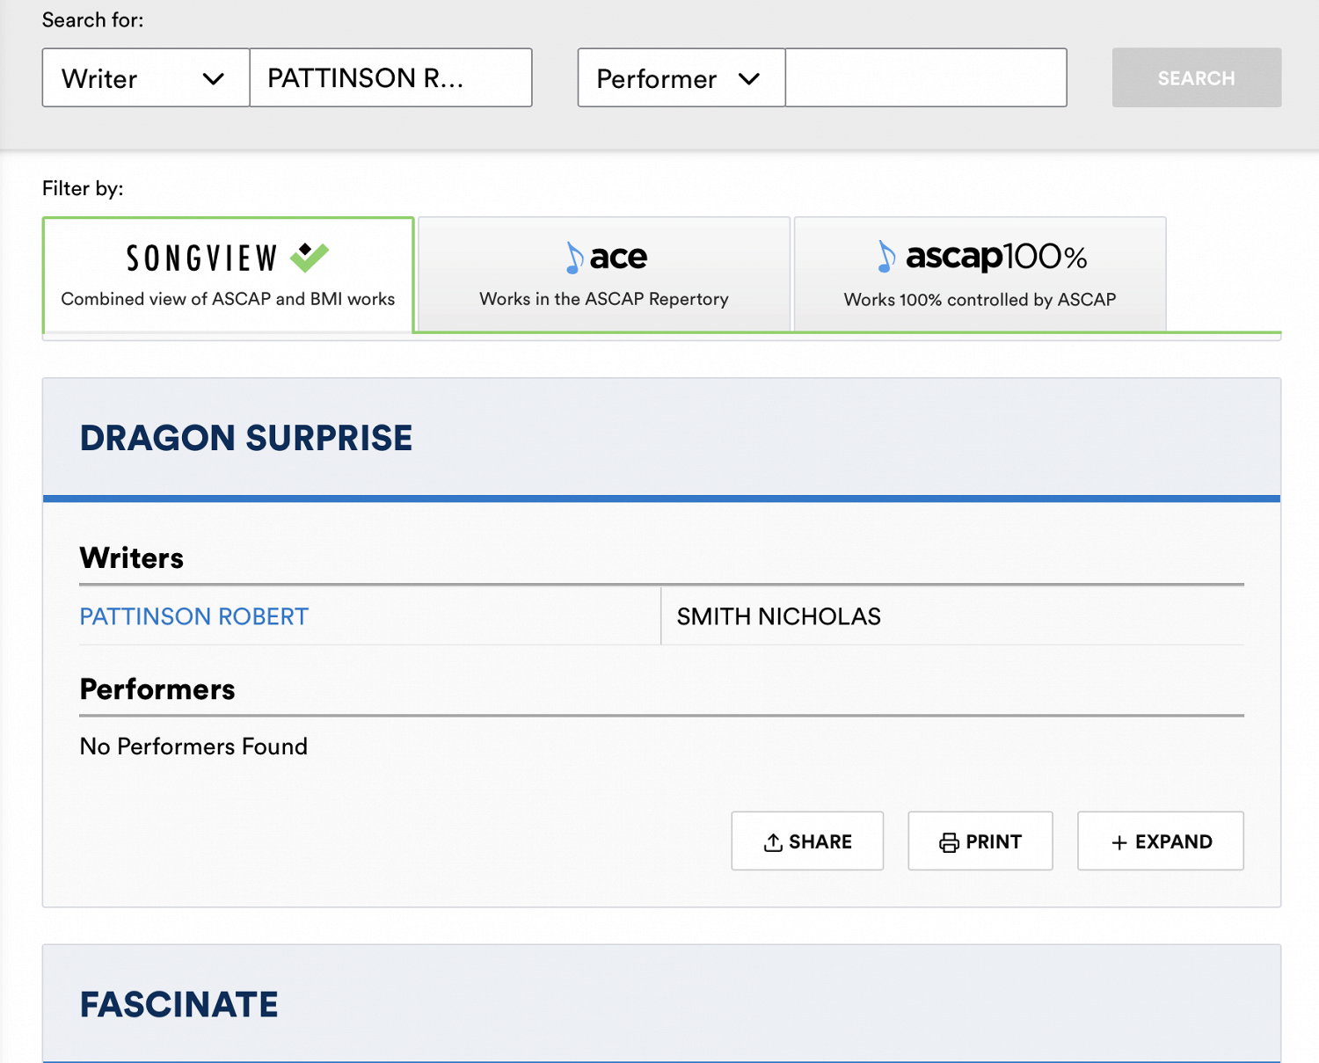Click the DRAGON SURPRISE work title
Screen dimensions: 1319x1063
(x=246, y=438)
